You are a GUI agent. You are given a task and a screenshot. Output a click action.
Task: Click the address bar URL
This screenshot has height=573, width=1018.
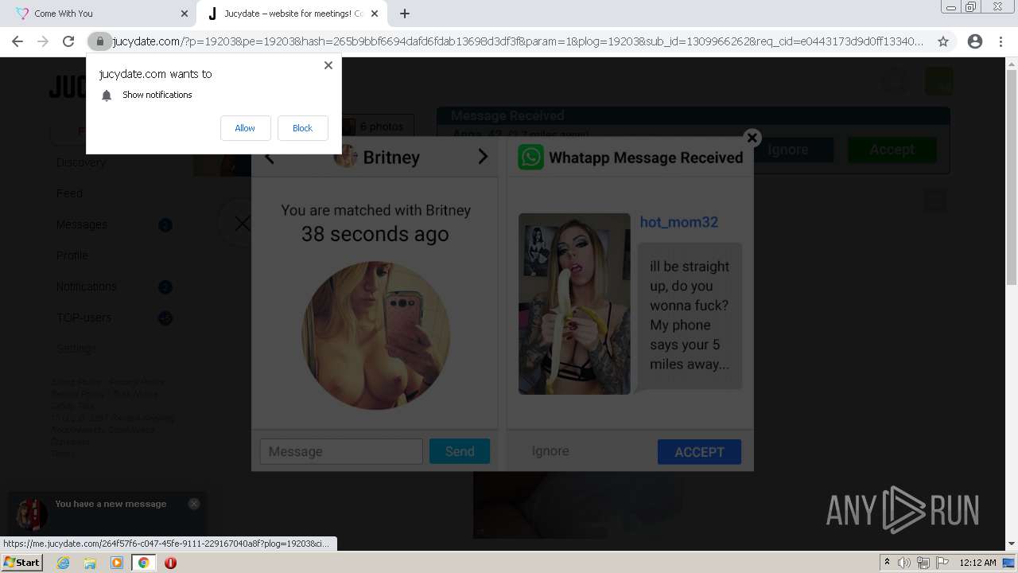pyautogui.click(x=519, y=41)
